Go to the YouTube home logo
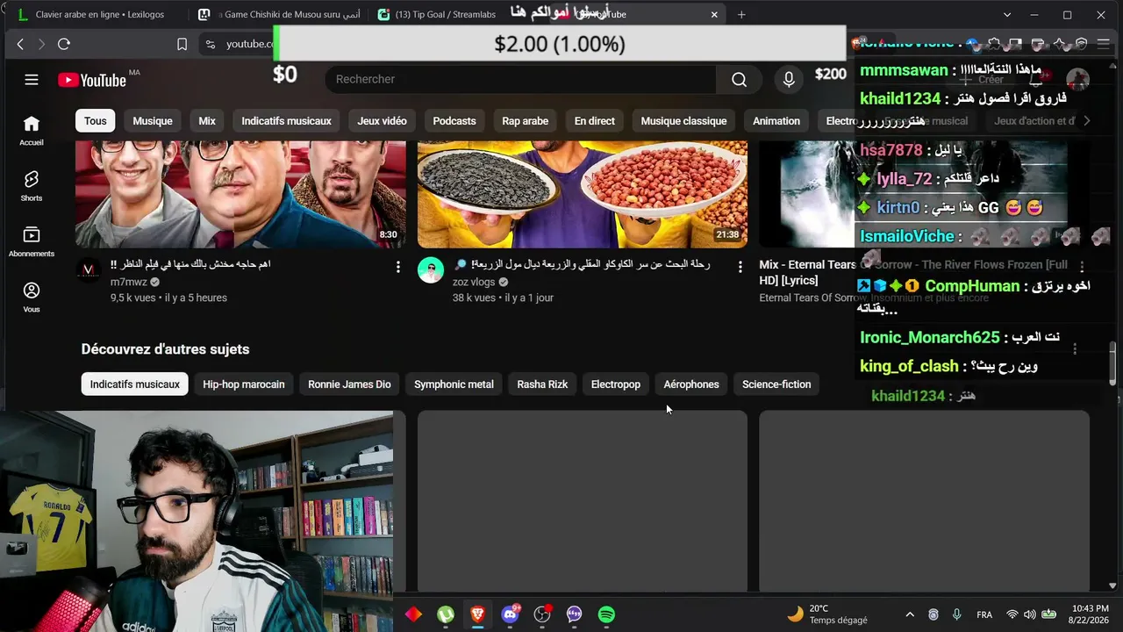Viewport: 1123px width, 632px height. (92, 80)
